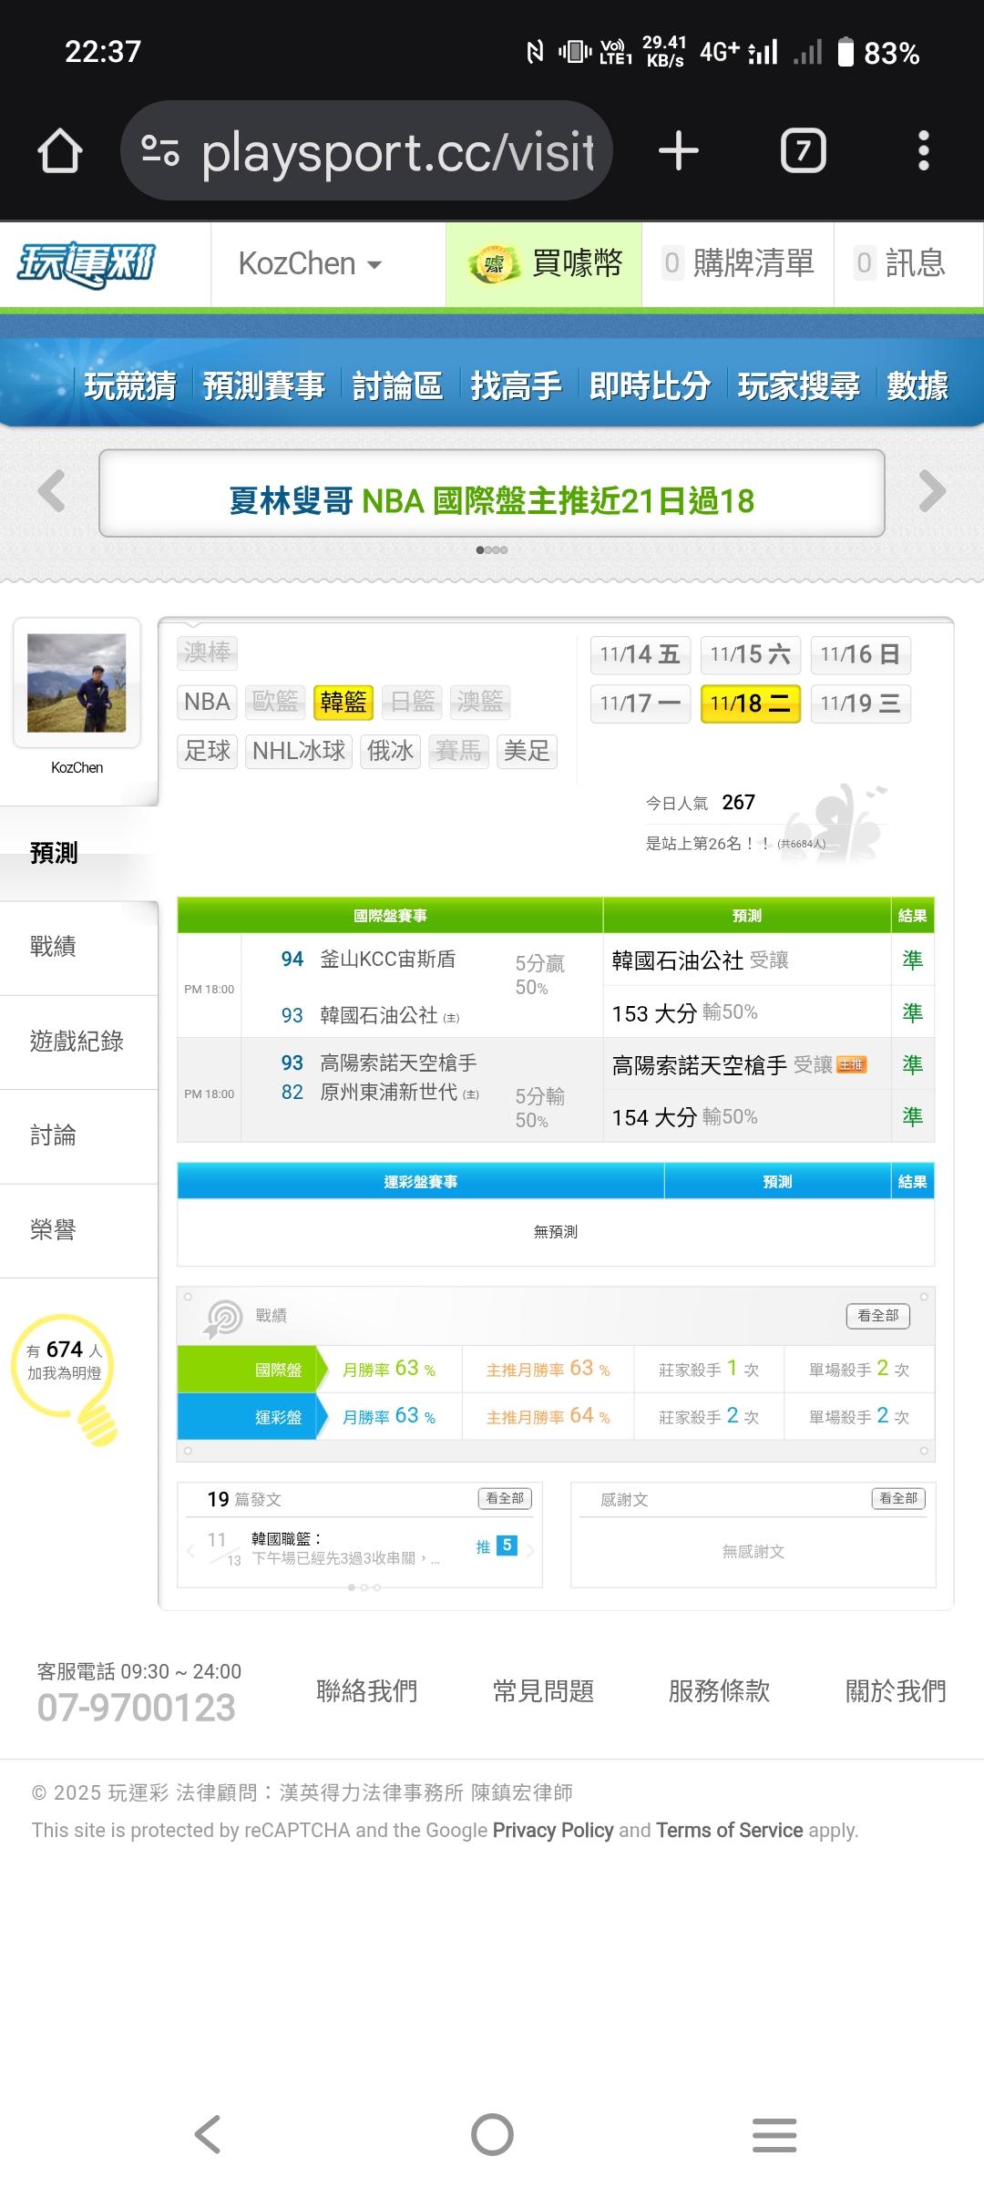This screenshot has width=984, height=2187.
Task: Open 玩家搜尋 in navigation bar
Action: point(799,385)
